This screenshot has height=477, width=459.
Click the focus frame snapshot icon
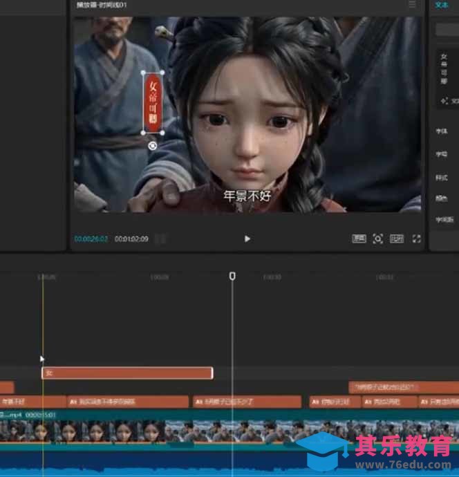(378, 238)
